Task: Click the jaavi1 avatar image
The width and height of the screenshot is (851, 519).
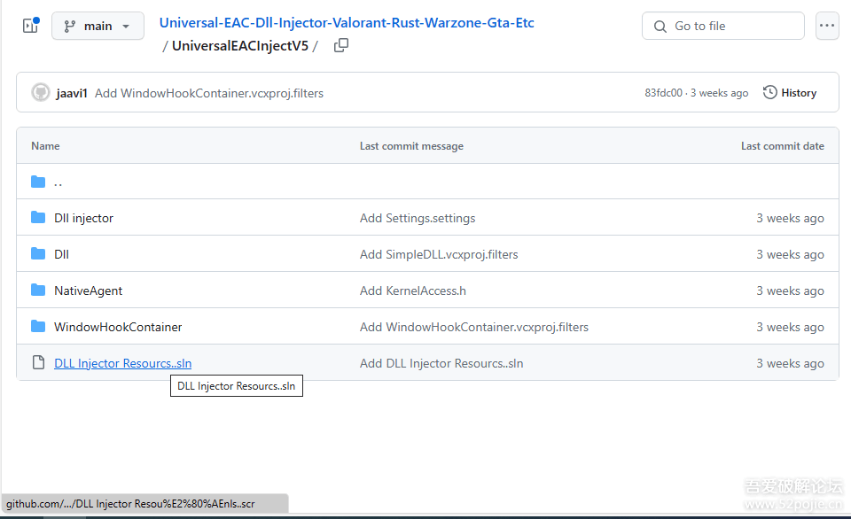Action: (41, 93)
